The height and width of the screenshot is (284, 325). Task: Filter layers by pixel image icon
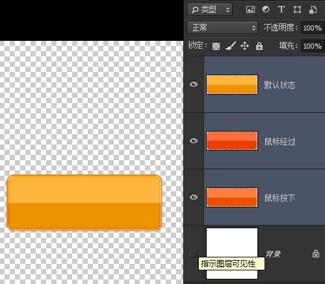[250, 10]
